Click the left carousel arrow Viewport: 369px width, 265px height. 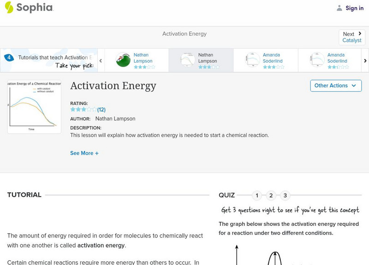pyautogui.click(x=100, y=60)
